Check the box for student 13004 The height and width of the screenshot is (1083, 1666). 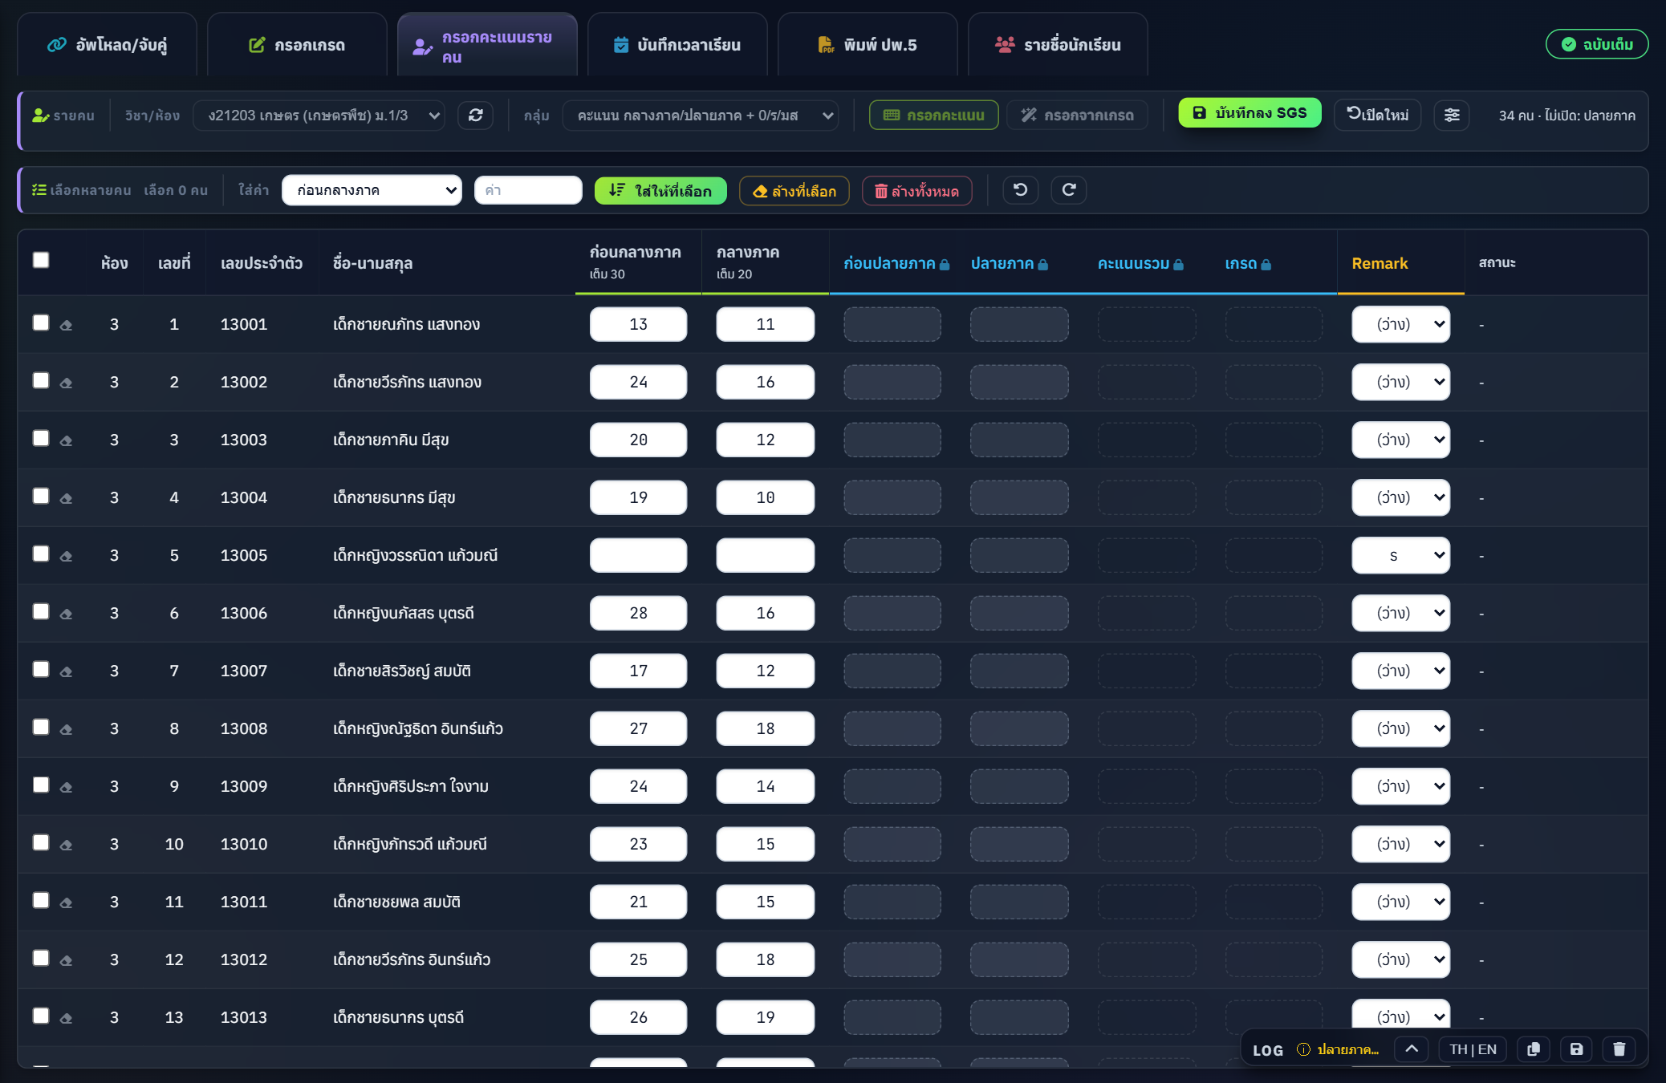(x=41, y=496)
